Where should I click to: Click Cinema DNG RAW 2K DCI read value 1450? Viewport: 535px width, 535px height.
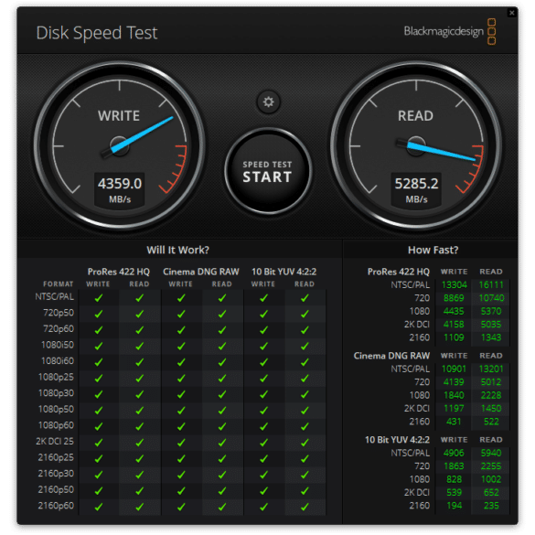tap(491, 408)
